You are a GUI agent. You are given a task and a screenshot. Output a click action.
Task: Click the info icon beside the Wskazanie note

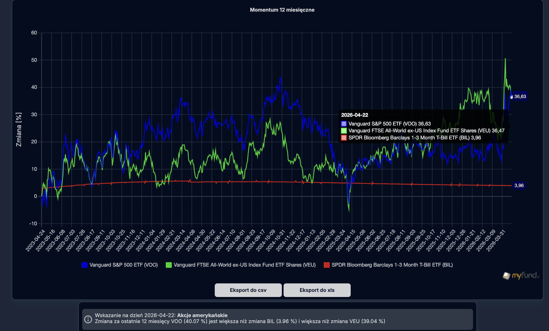coord(88,319)
